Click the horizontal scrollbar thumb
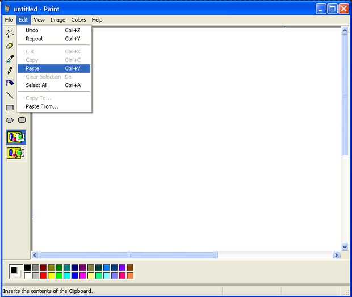The image size is (352, 297). pos(129,255)
